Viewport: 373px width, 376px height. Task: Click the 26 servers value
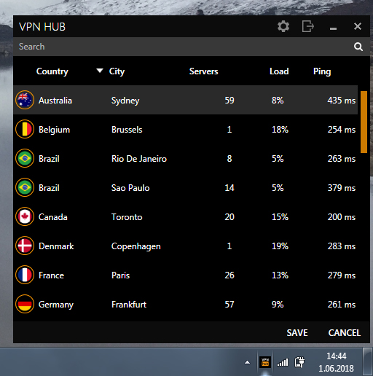[229, 275]
